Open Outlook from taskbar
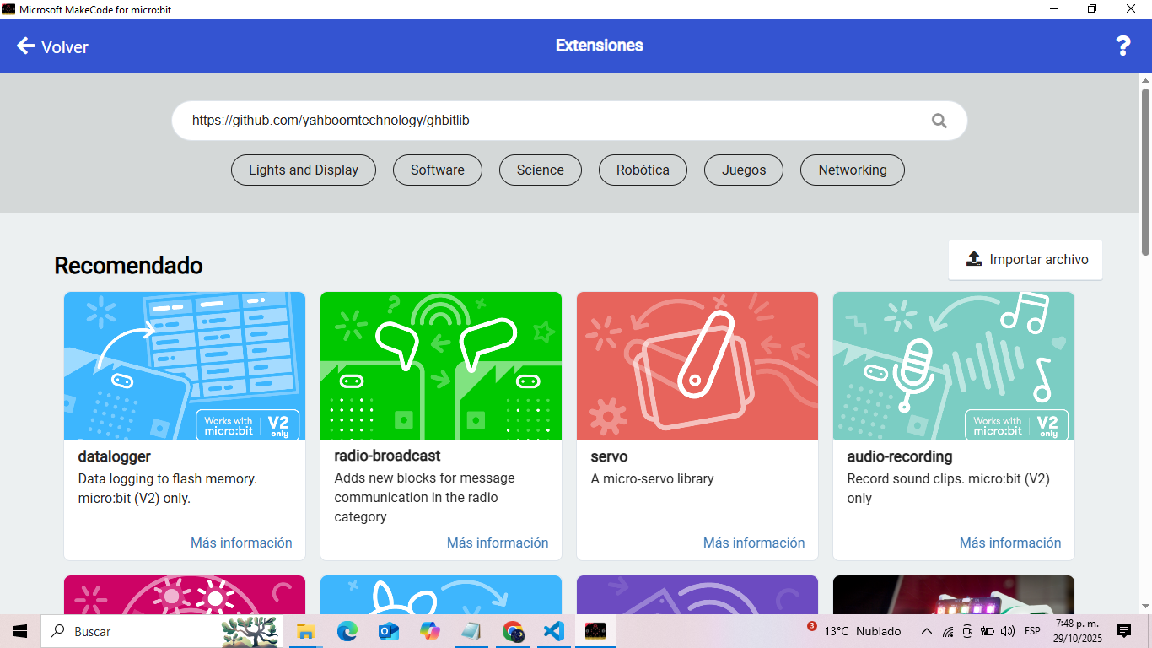 point(388,631)
